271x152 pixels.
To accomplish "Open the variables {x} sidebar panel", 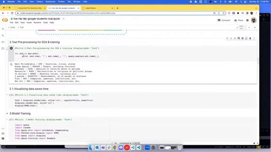I will [3, 42].
